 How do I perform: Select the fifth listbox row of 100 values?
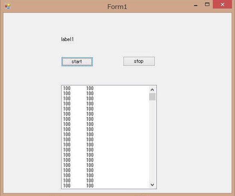pyautogui.click(x=106, y=109)
